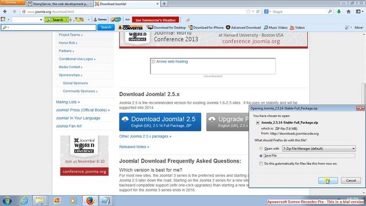The image size is (366, 206).
Task: Click Download for iPhone toolbar item
Action: point(206,27)
